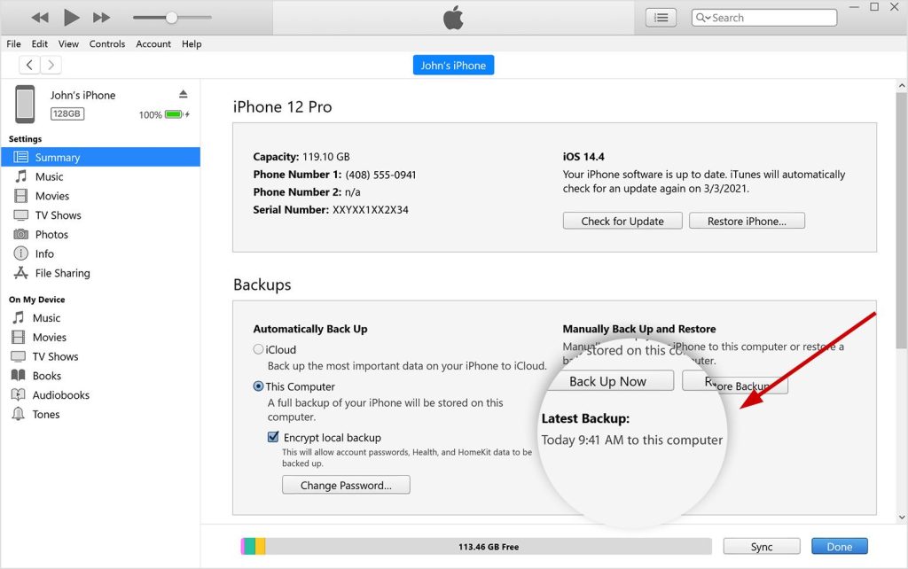The image size is (908, 569).
Task: Open the View menu
Action: (68, 44)
